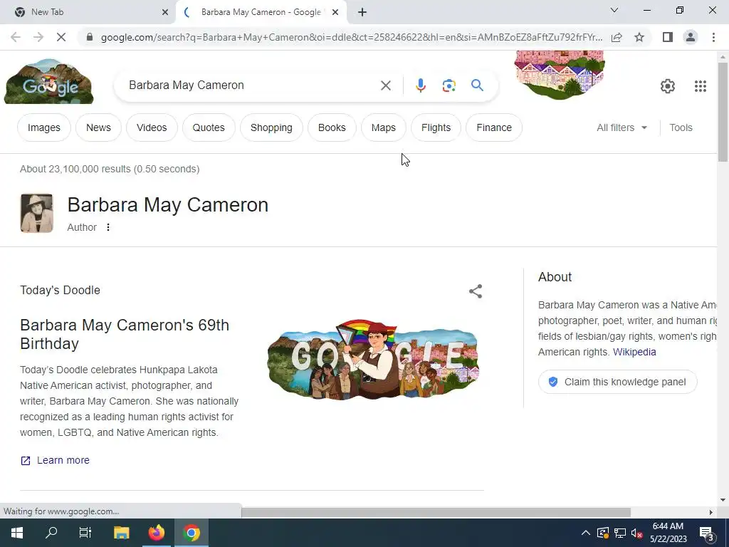The image size is (729, 547).
Task: Open Task View on taskbar
Action: [x=85, y=533]
